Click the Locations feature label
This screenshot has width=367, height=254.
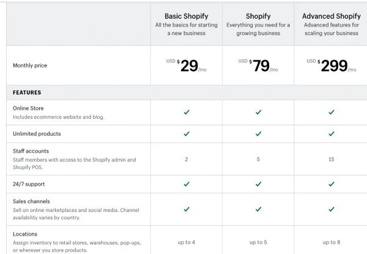[x=25, y=234]
